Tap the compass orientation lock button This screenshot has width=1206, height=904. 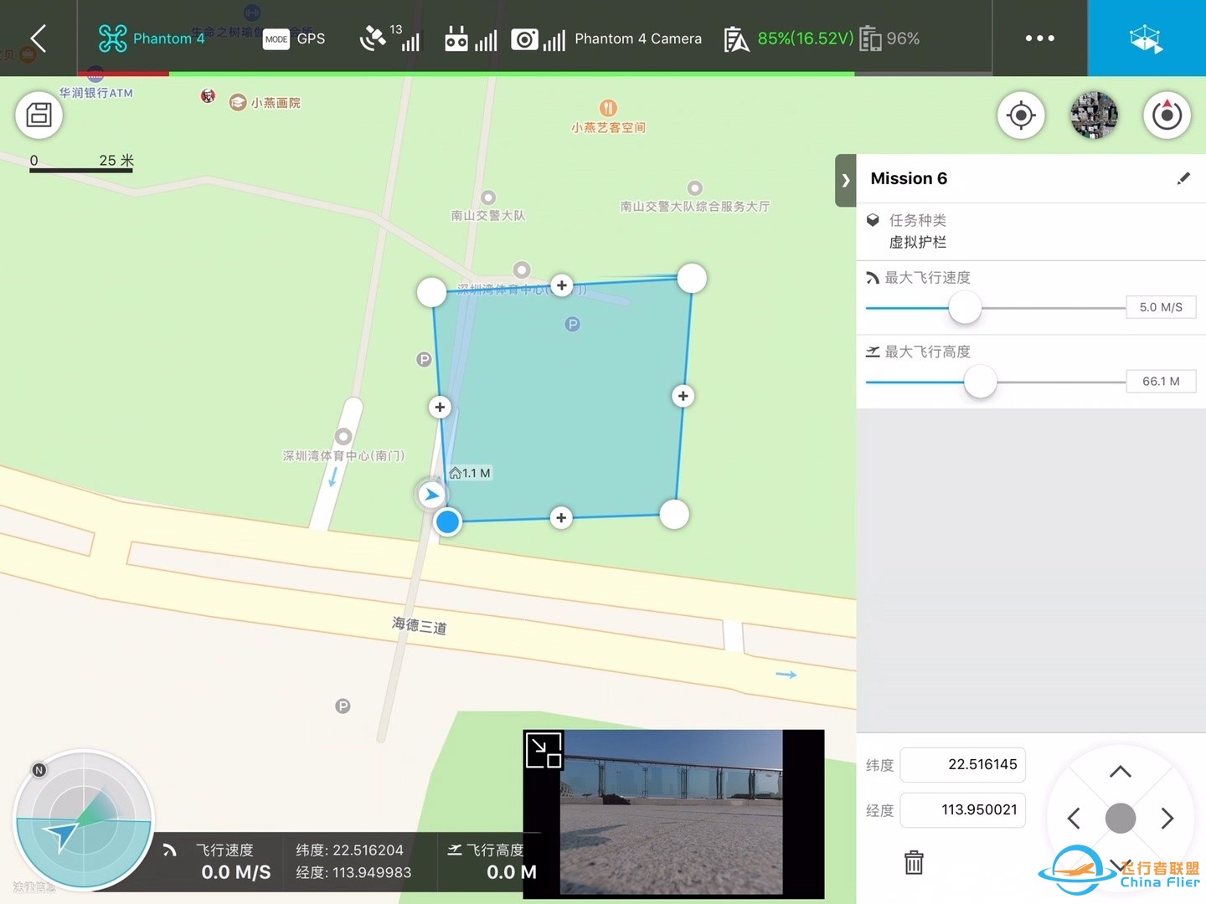(1167, 115)
